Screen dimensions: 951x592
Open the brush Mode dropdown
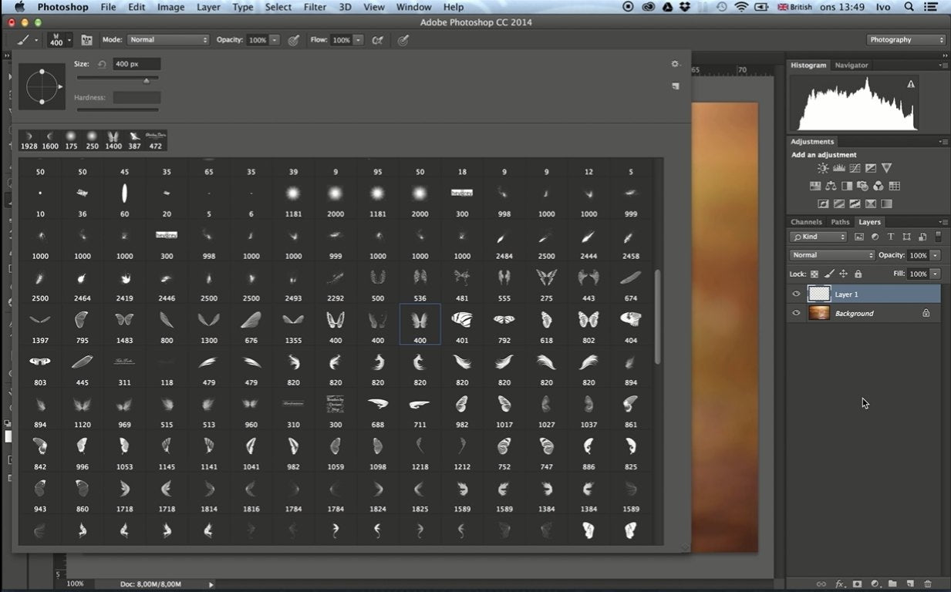pyautogui.click(x=167, y=40)
